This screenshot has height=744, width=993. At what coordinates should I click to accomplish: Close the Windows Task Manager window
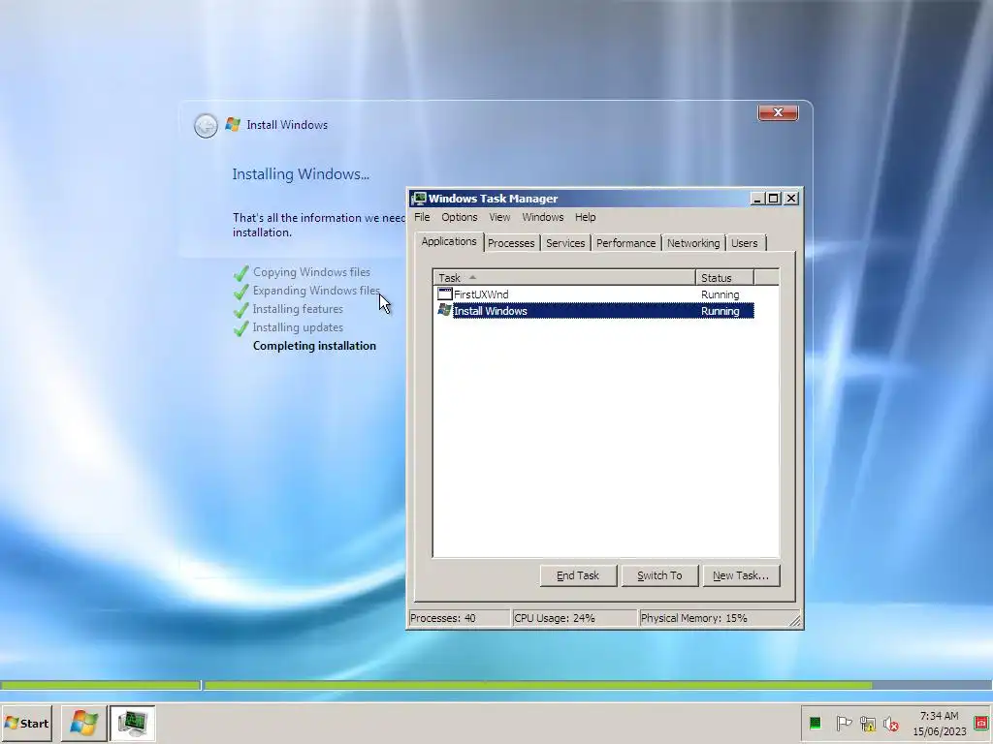(x=791, y=199)
